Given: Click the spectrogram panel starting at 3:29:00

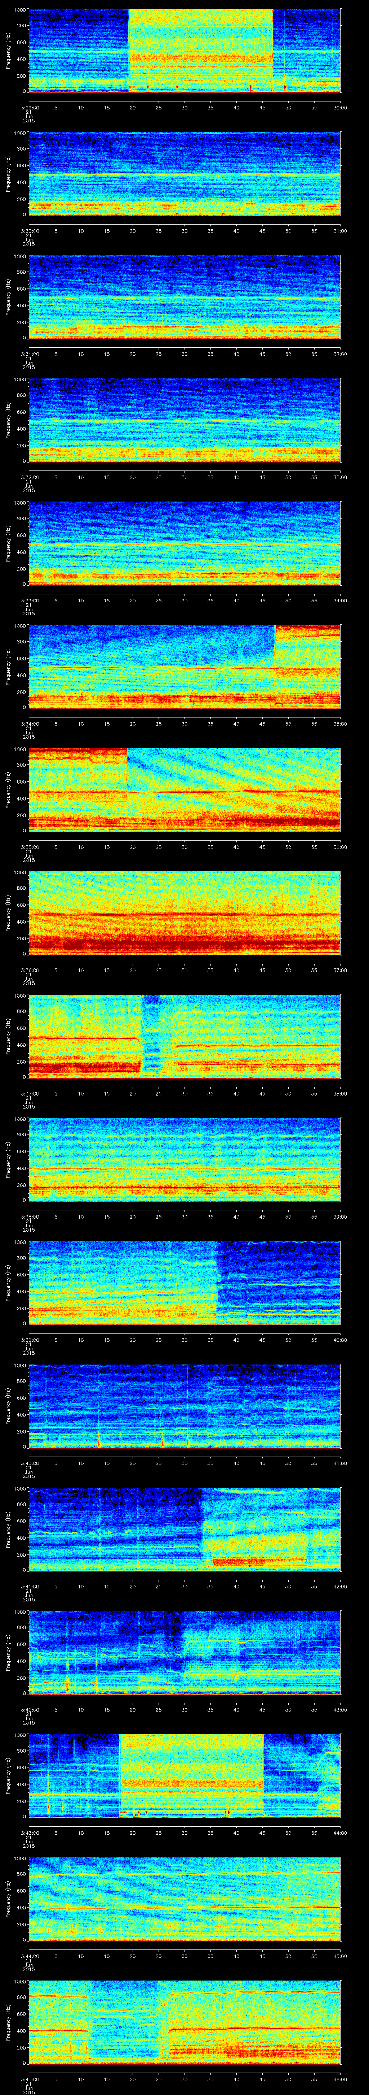Looking at the screenshot, I should (184, 51).
